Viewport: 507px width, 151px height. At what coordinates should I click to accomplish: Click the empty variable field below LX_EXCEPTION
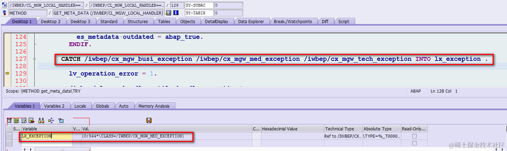47,143
